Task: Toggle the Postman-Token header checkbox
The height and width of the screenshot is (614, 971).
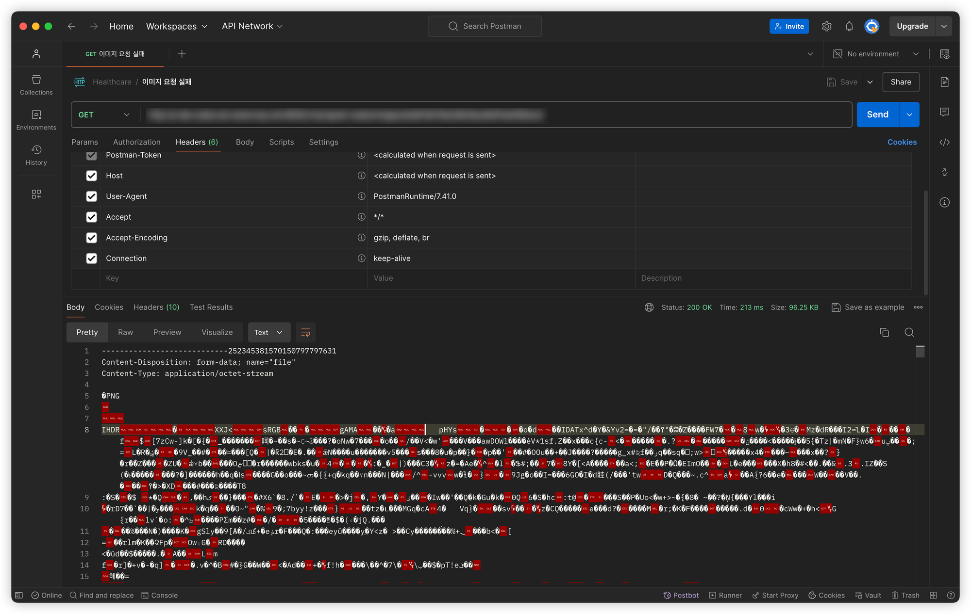Action: (x=91, y=155)
